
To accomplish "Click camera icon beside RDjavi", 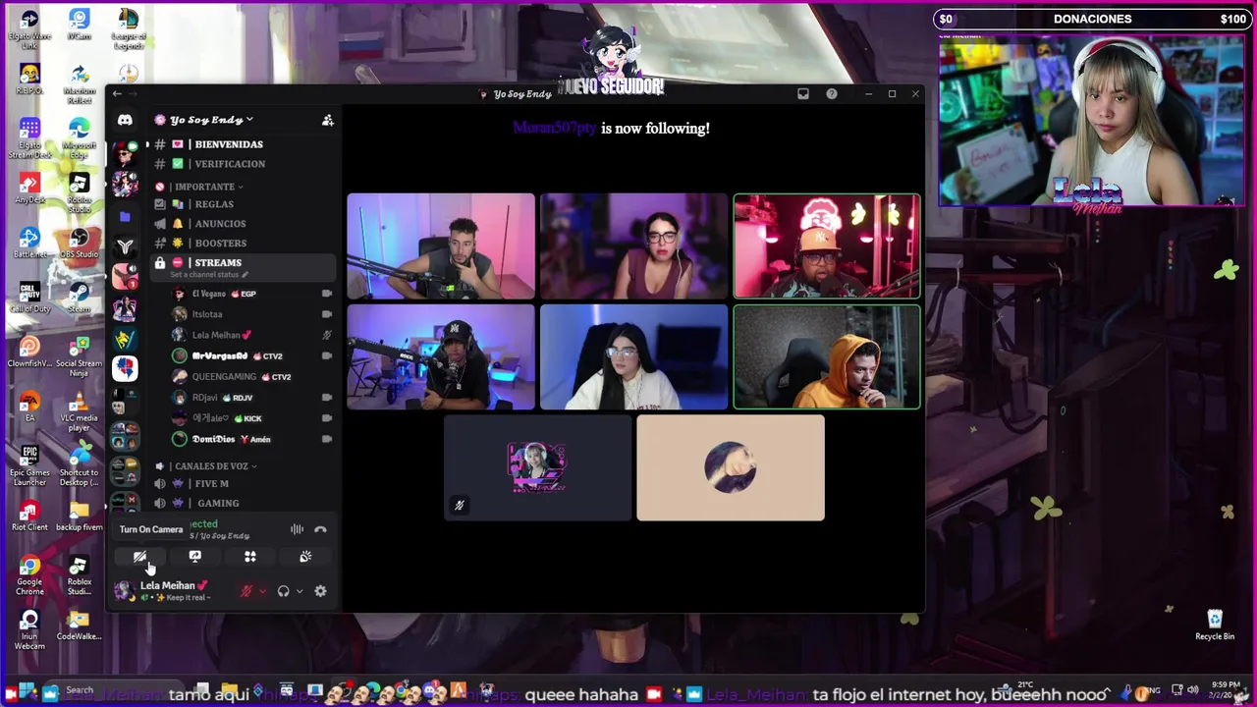I will [327, 398].
